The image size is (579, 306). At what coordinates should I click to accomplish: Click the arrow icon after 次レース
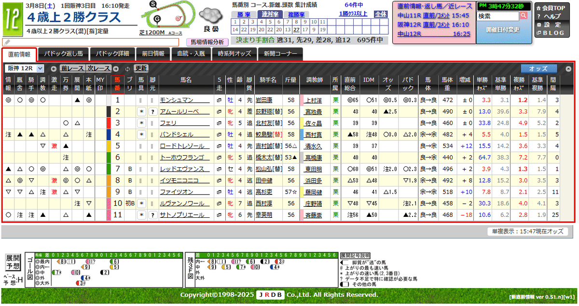[116, 69]
